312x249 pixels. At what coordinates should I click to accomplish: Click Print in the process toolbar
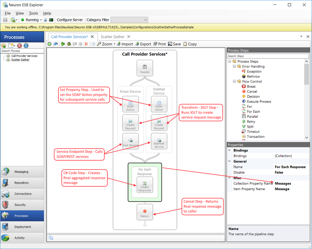point(159,44)
